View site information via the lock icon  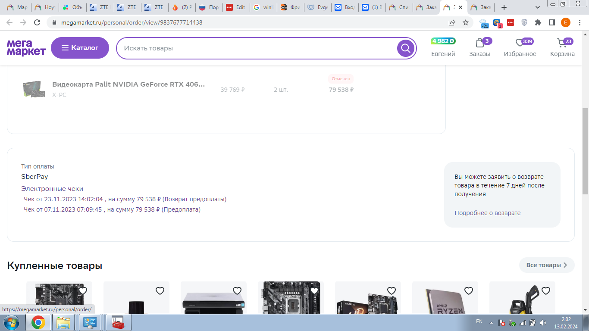tap(54, 22)
